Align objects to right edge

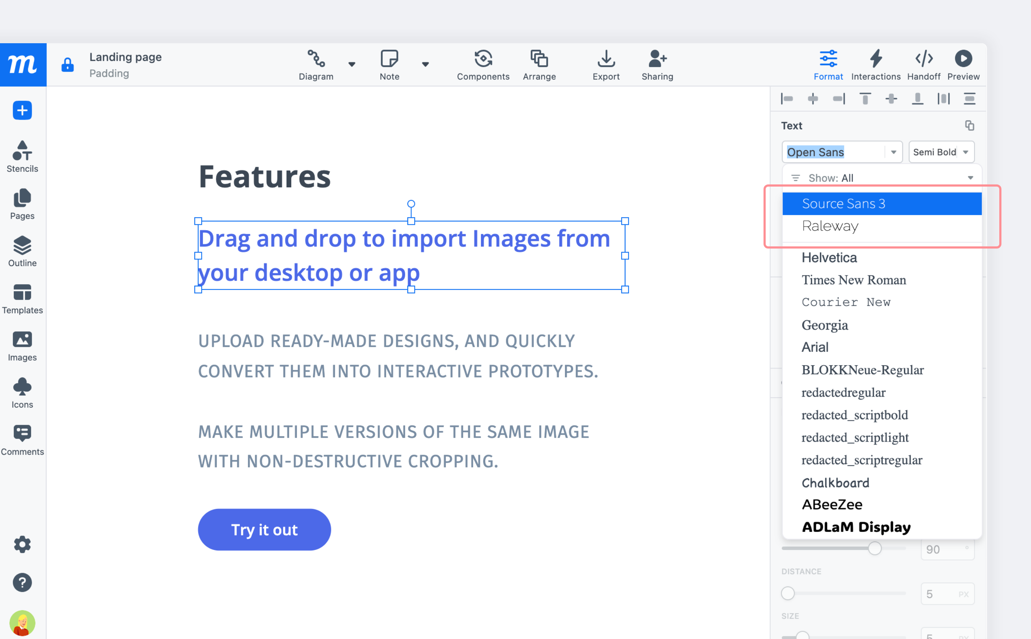(839, 99)
